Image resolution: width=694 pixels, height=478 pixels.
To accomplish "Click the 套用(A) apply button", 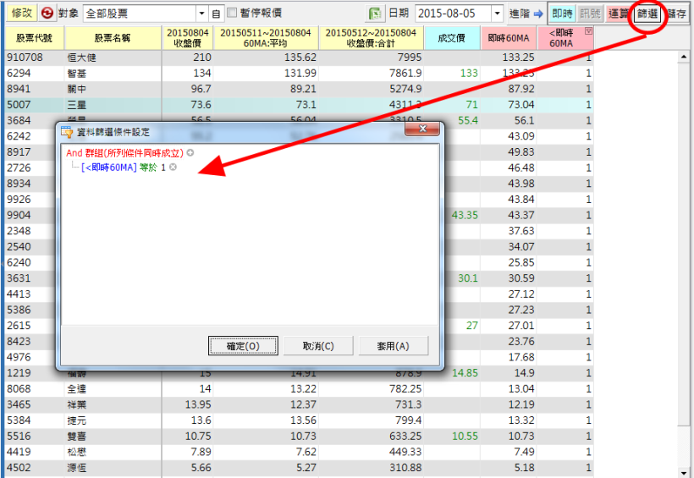I will tap(393, 346).
